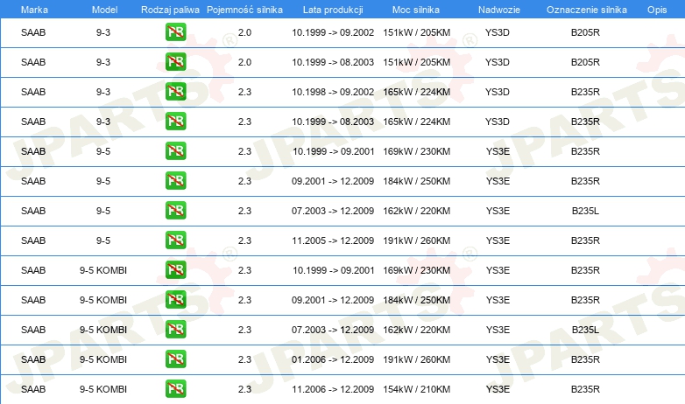
Task: Select the date cell 11.2005 -> 12.2009
Action: [333, 240]
